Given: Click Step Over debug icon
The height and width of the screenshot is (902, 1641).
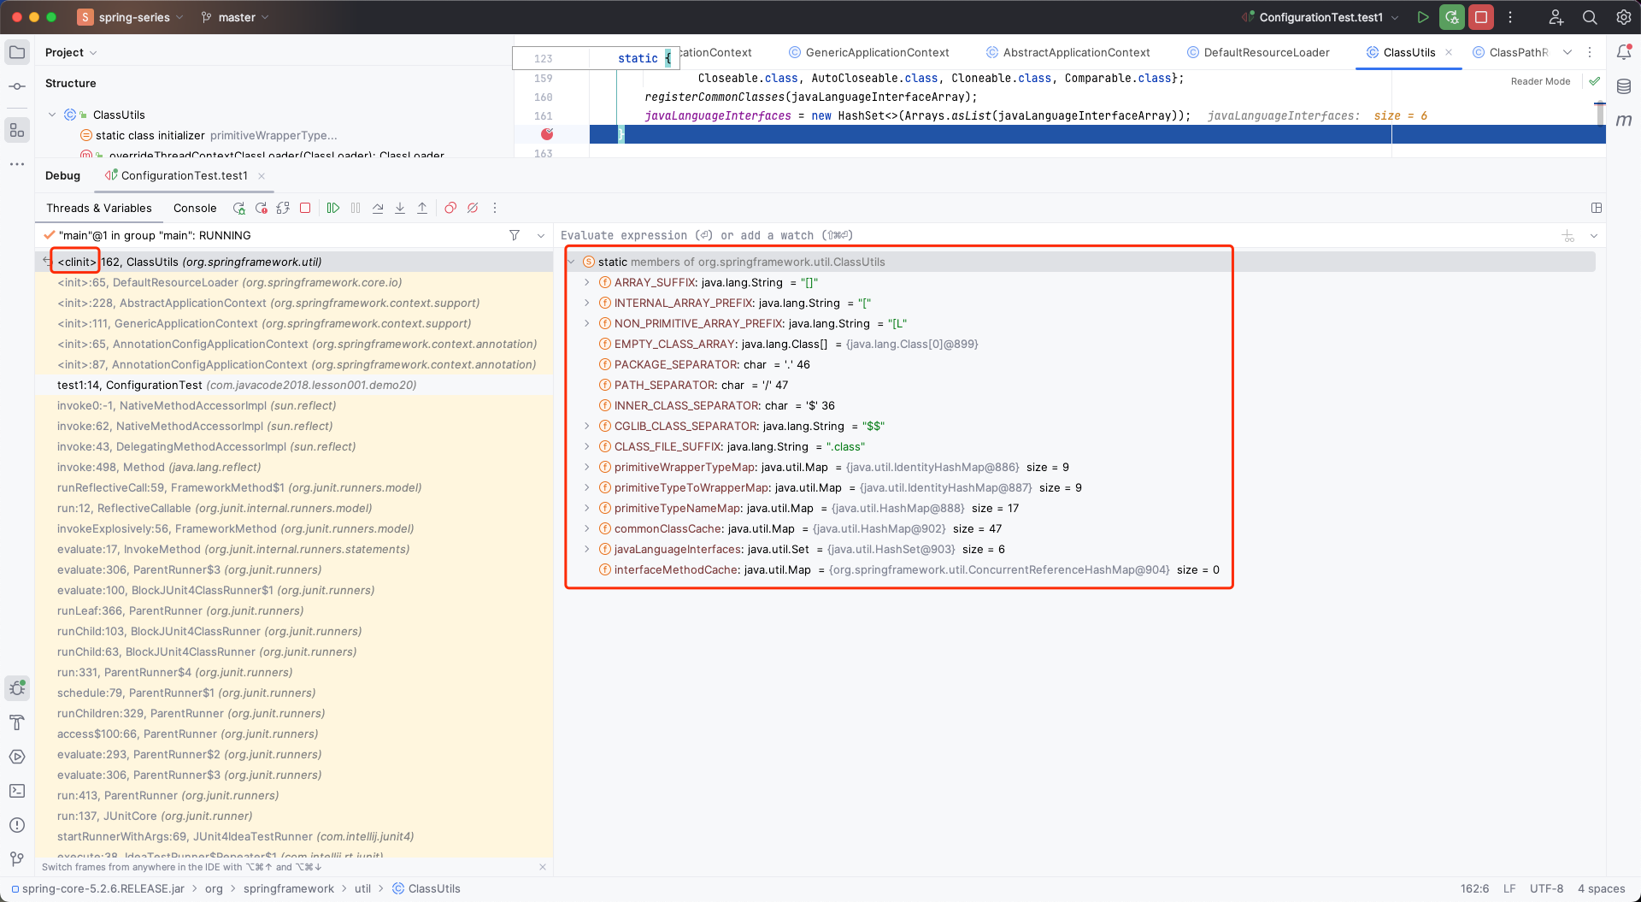Looking at the screenshot, I should pos(378,208).
